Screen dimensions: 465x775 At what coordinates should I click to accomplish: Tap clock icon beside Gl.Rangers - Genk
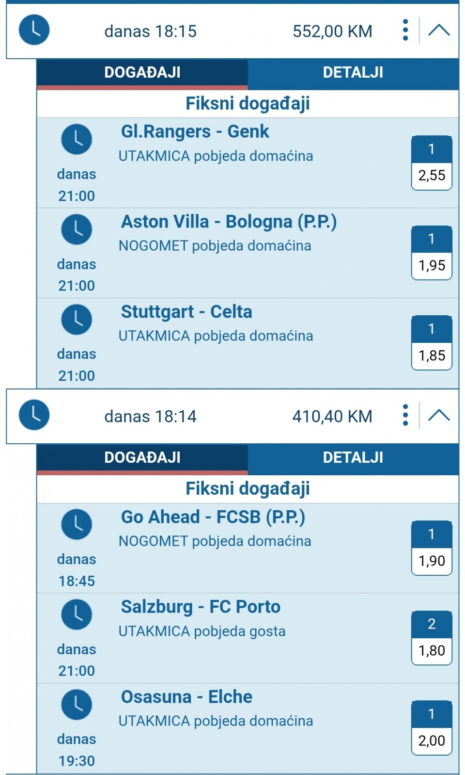(x=77, y=140)
